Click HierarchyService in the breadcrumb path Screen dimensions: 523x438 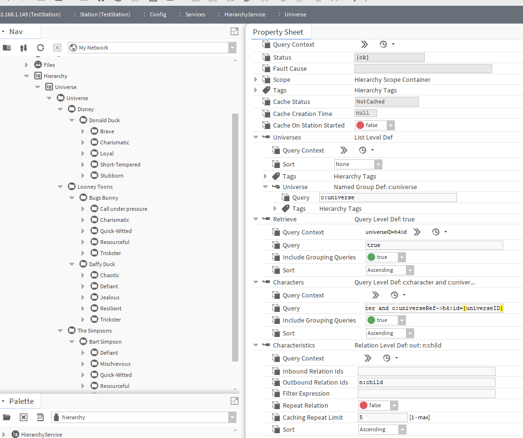[x=245, y=14]
